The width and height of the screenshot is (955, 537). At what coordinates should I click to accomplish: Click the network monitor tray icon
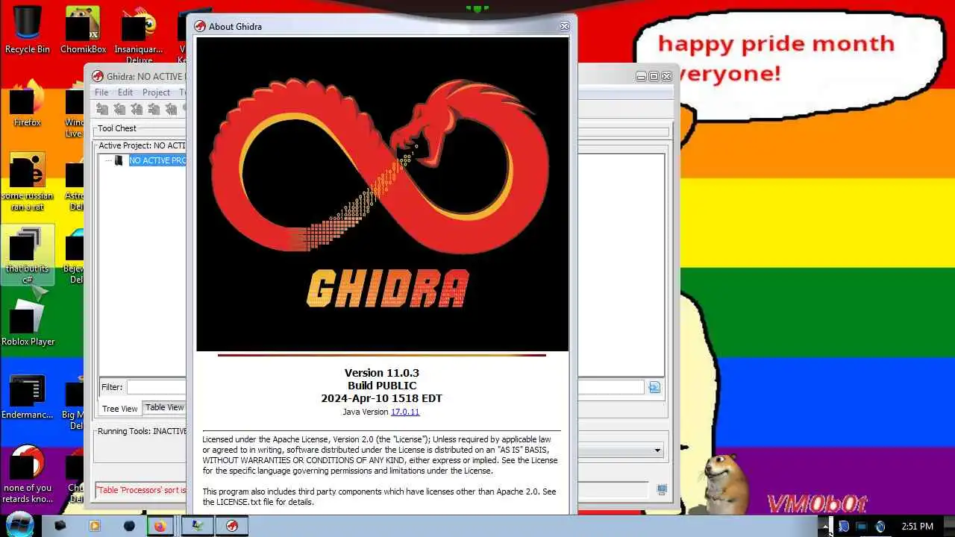(862, 526)
